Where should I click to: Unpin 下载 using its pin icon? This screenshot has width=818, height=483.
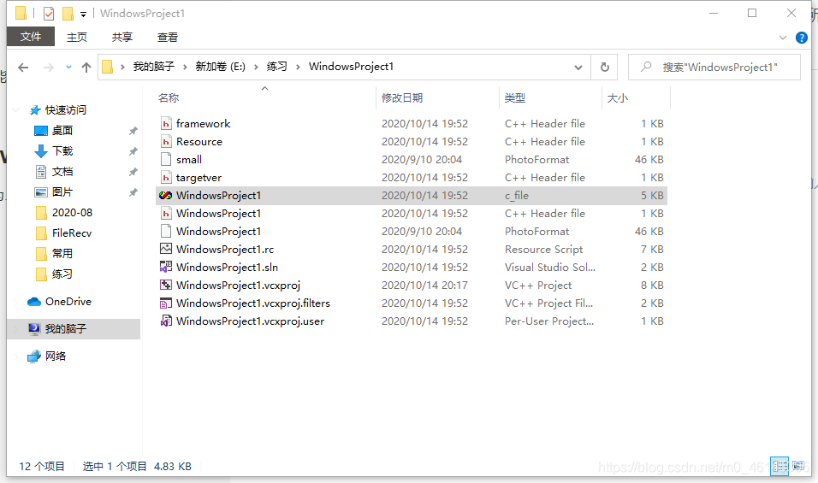[x=133, y=151]
